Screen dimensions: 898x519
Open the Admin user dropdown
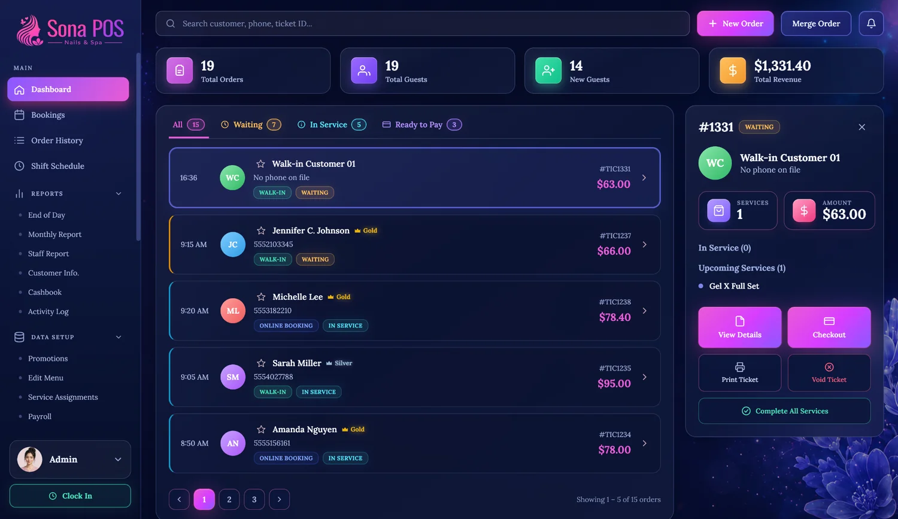(x=70, y=459)
